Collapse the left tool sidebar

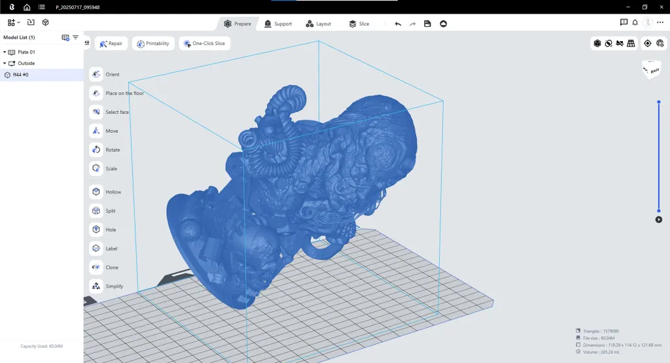(x=87, y=43)
